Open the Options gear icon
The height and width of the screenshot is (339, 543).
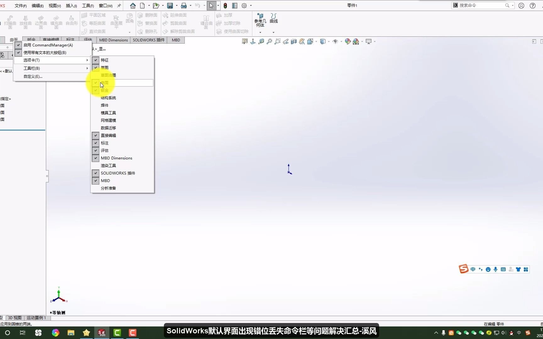click(244, 6)
